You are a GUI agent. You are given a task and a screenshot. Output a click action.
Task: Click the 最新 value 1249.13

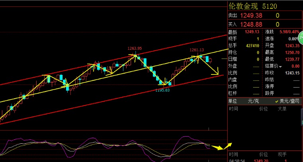click(x=252, y=32)
